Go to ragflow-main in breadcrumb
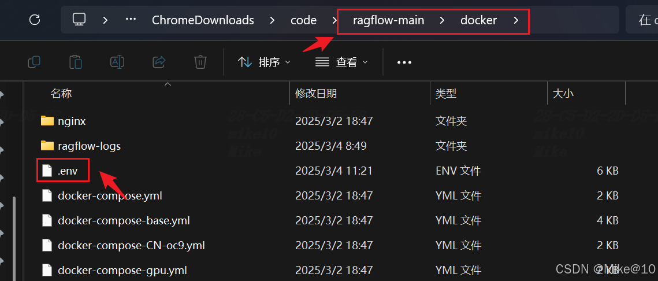 point(388,20)
